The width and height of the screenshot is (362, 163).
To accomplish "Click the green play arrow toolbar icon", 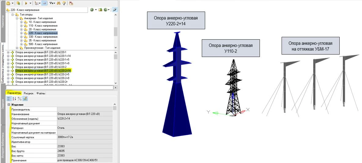I will [x=26, y=3].
